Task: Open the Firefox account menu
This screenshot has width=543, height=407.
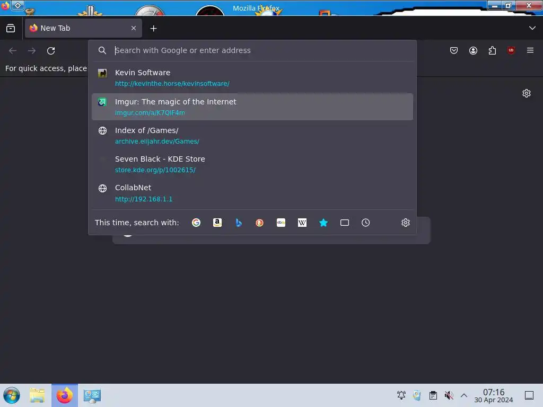Action: pos(473,50)
